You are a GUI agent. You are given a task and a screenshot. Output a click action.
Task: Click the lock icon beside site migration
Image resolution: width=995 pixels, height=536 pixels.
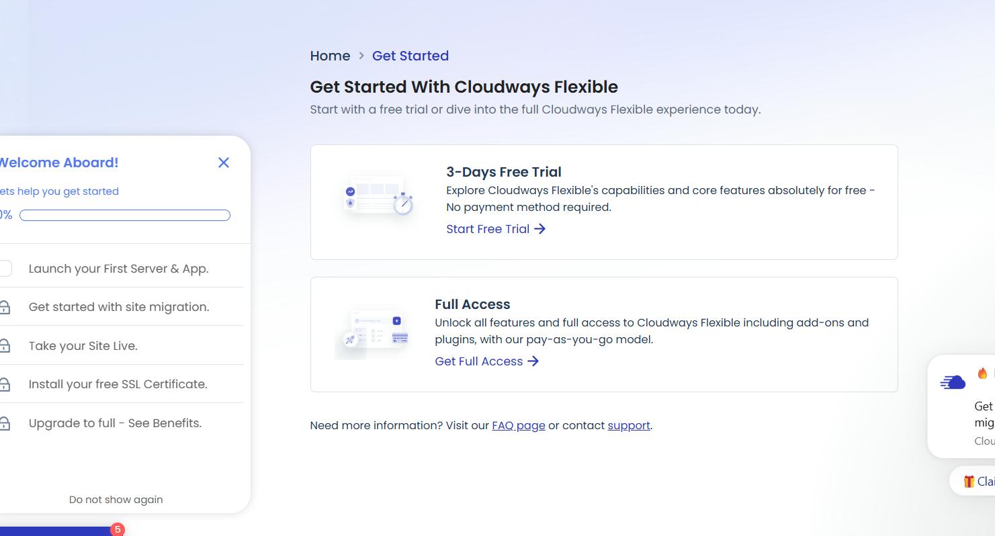coord(5,308)
